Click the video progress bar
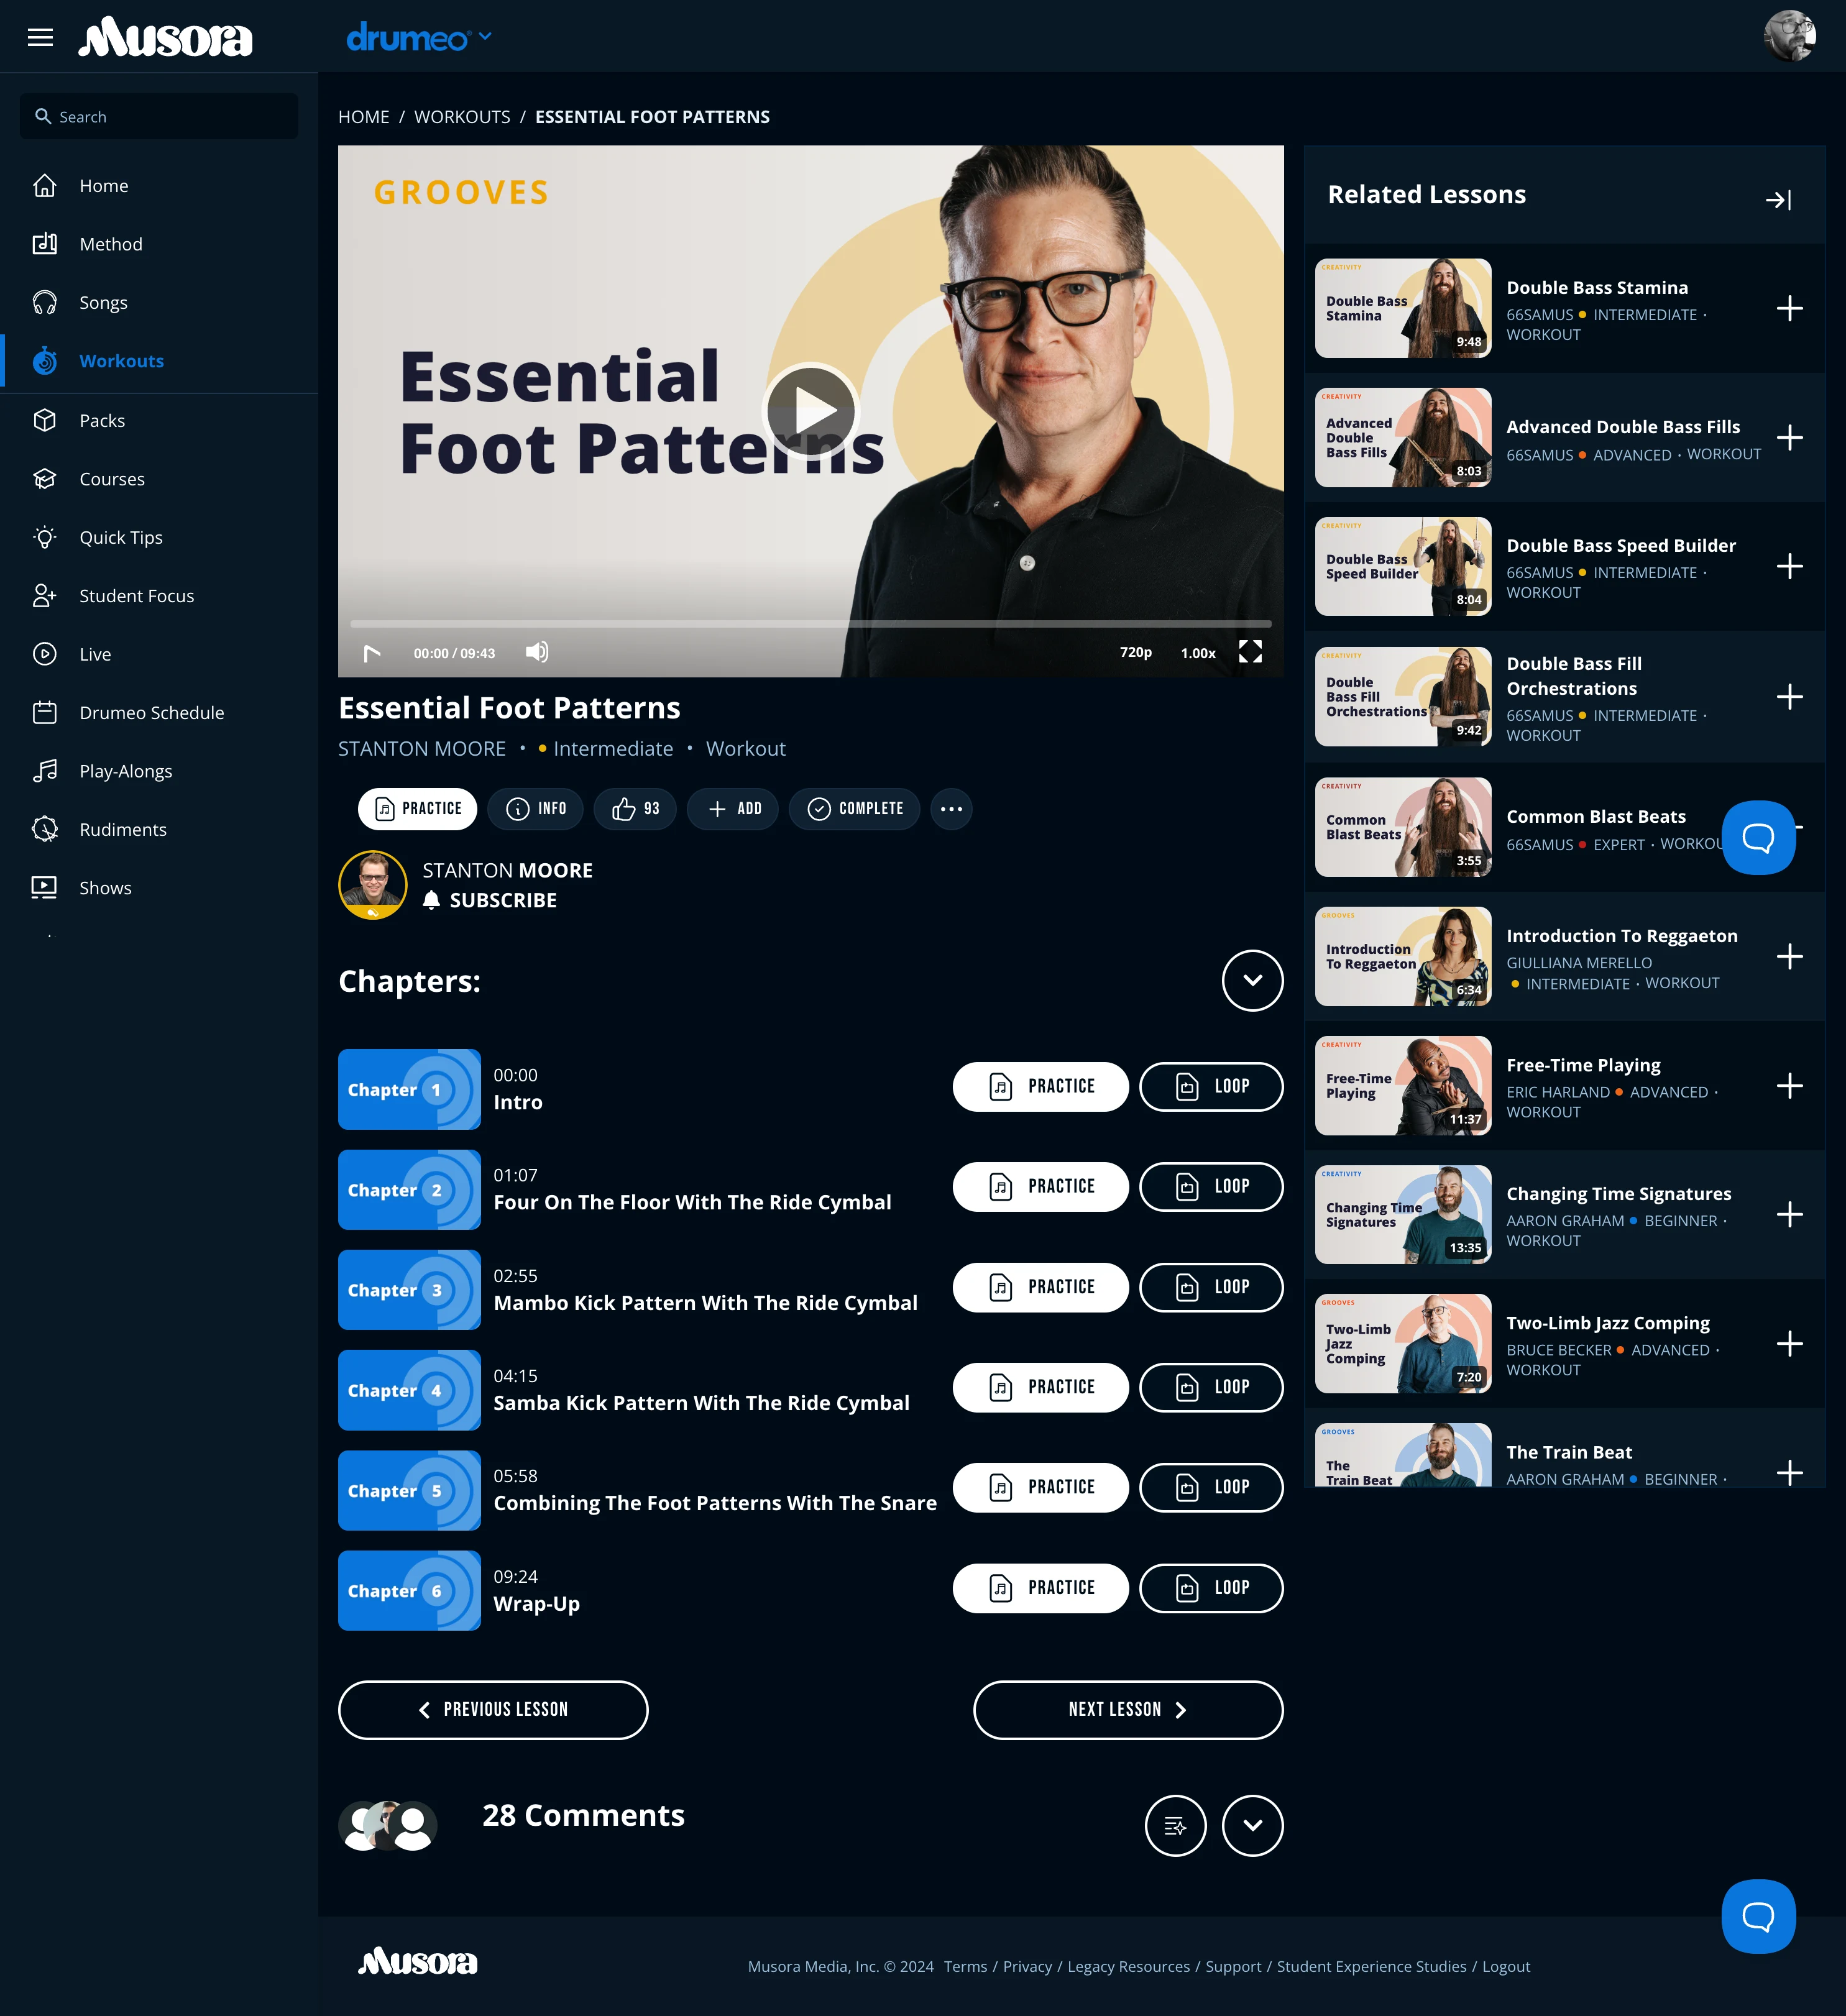 pyautogui.click(x=811, y=623)
